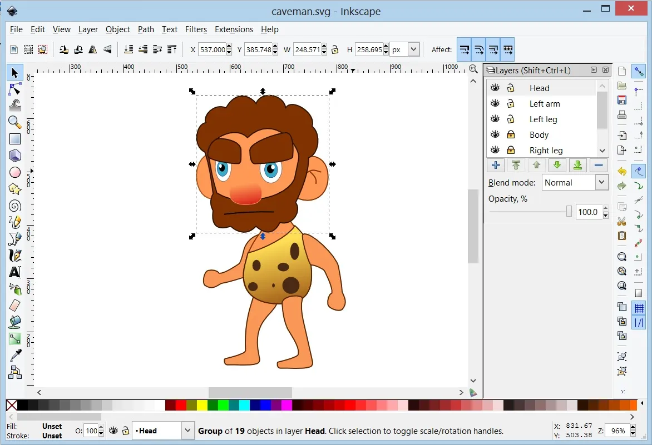Unlock the Body layer

click(x=511, y=134)
